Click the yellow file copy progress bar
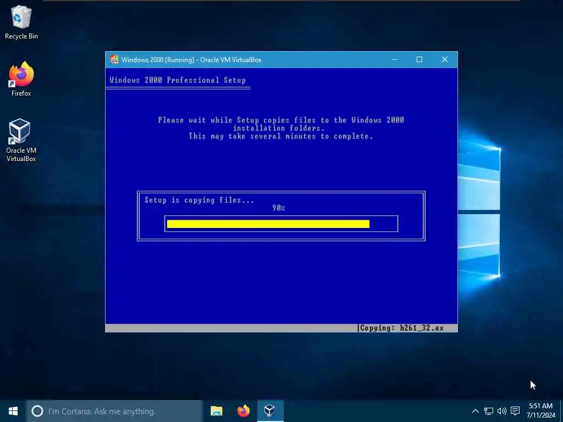 [268, 224]
